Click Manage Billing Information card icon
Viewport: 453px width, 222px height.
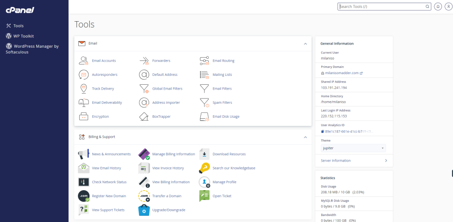click(144, 154)
